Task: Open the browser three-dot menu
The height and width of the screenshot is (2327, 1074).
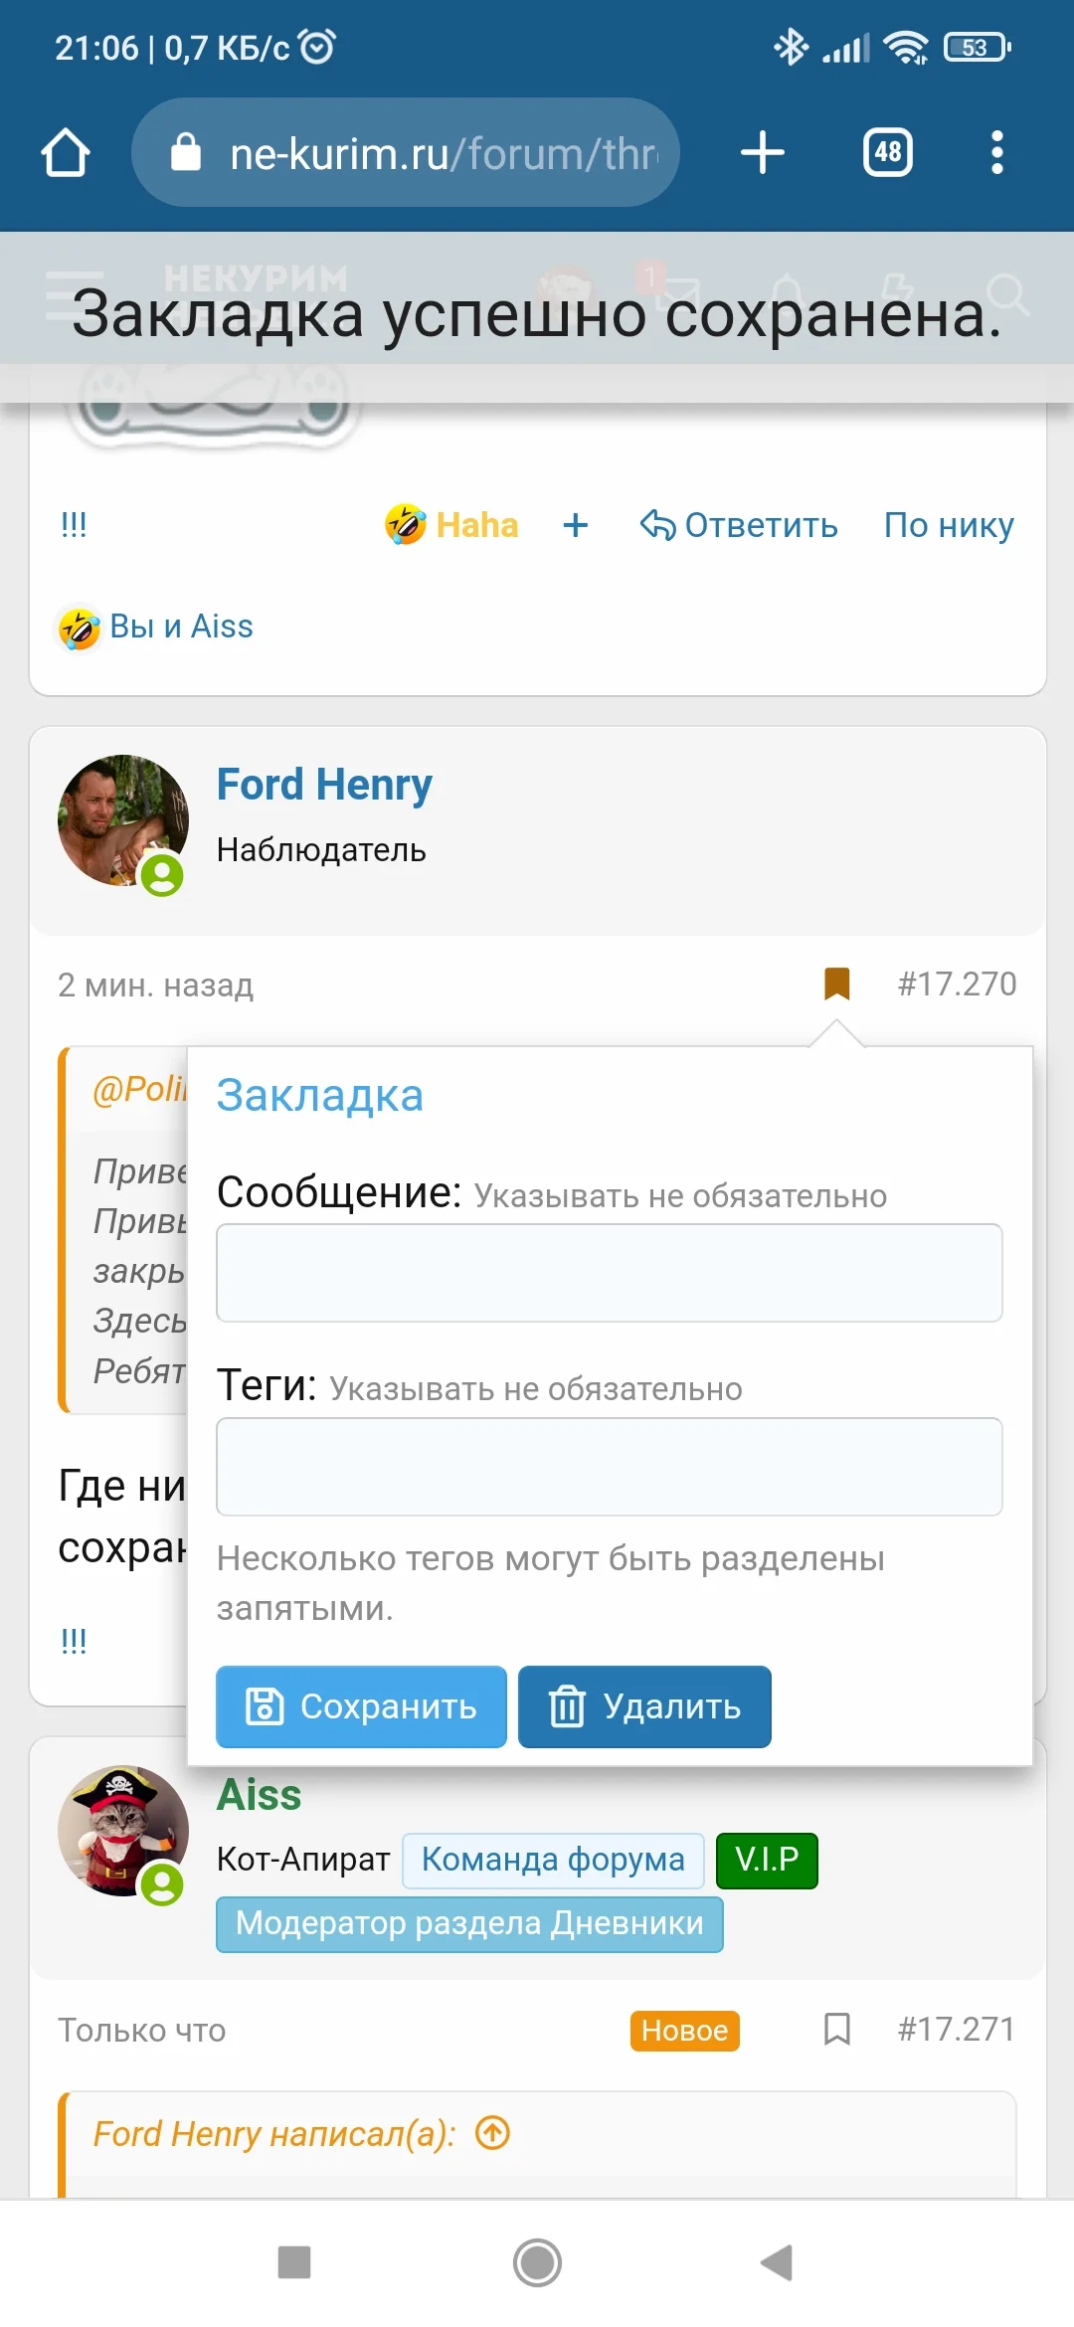Action: click(996, 153)
